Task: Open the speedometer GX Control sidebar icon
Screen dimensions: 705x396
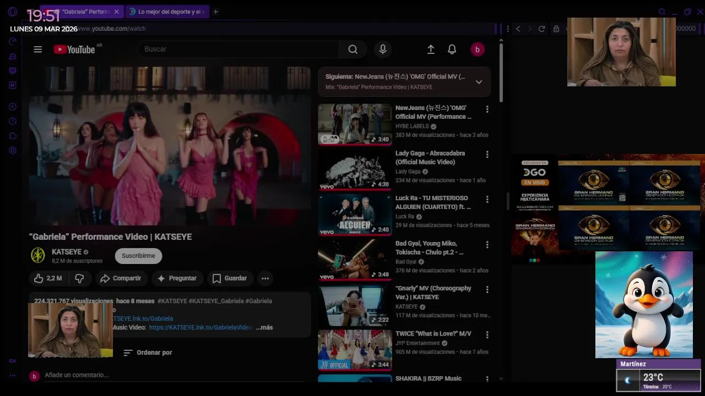Action: point(13,42)
